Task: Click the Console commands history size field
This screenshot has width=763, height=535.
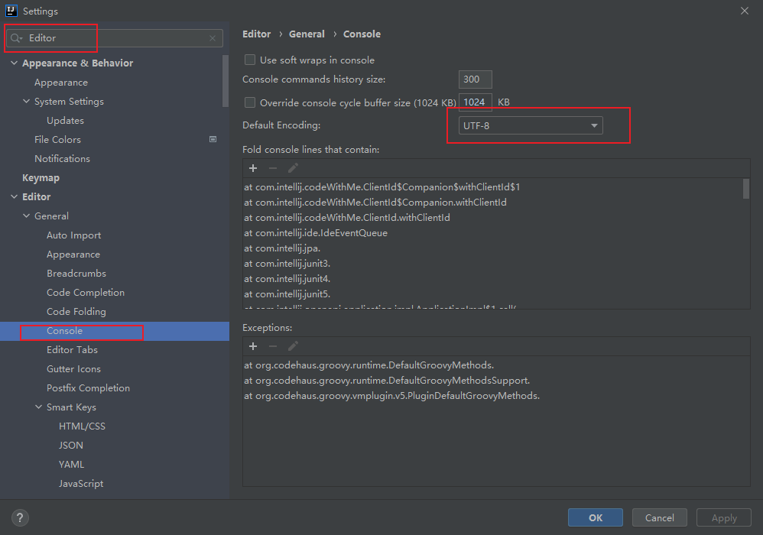Action: [475, 79]
